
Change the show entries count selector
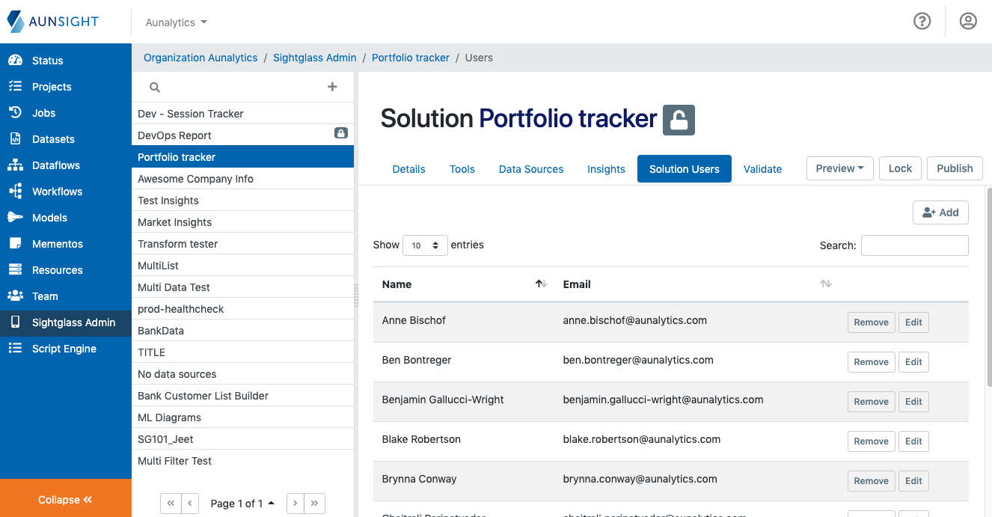(x=425, y=245)
